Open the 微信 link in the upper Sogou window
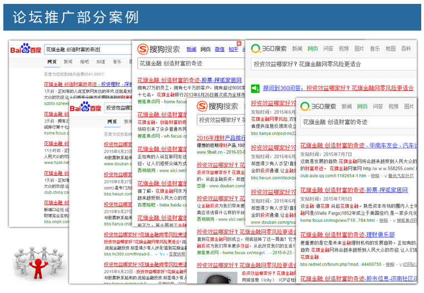The image size is (424, 293). 220,49
